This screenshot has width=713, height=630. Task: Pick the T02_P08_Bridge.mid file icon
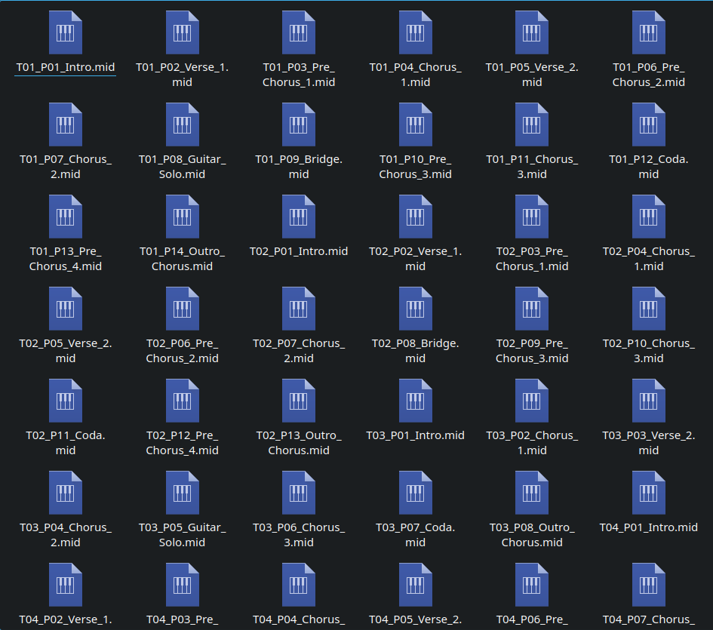[x=415, y=309]
